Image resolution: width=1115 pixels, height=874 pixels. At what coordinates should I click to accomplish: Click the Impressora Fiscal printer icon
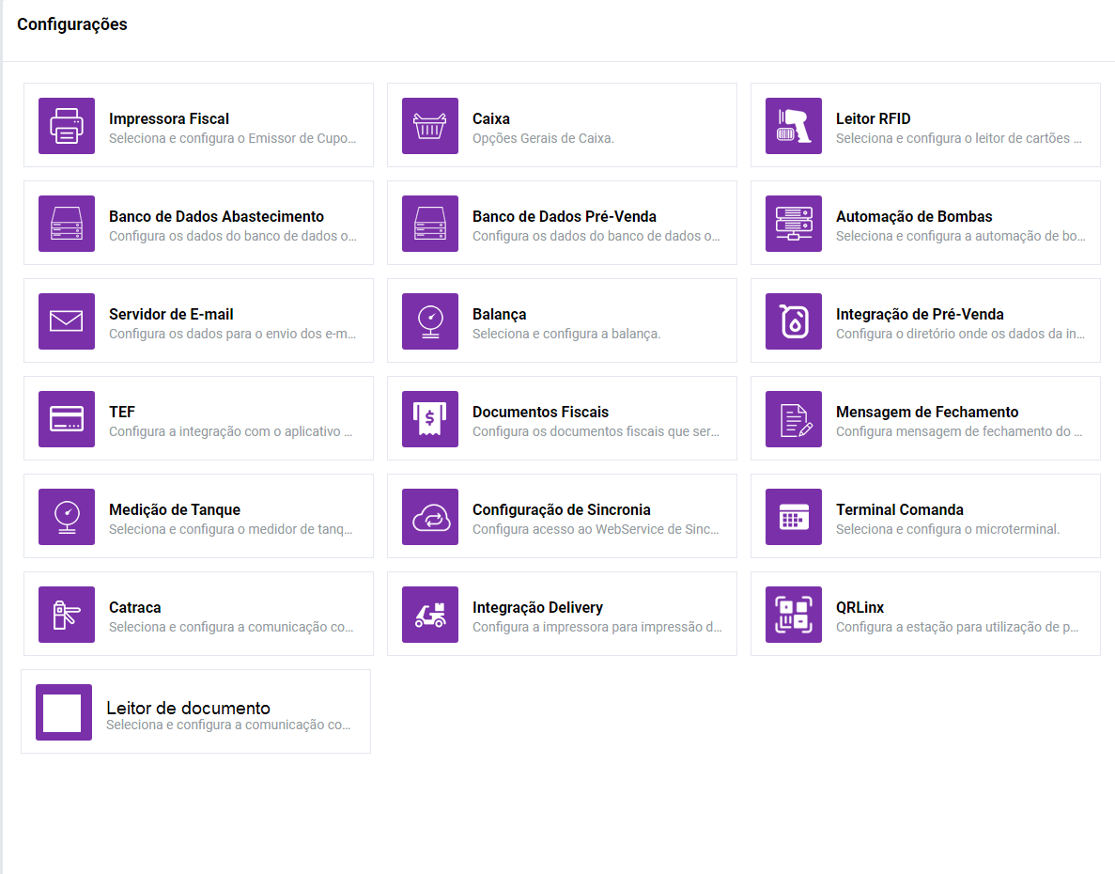click(x=66, y=126)
